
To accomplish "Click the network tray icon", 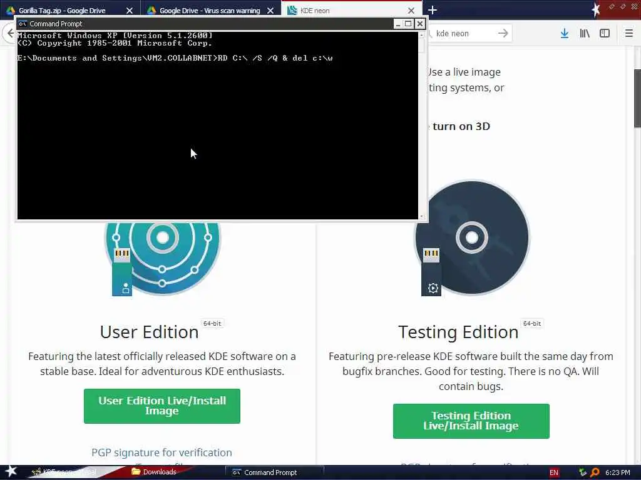I will point(583,472).
